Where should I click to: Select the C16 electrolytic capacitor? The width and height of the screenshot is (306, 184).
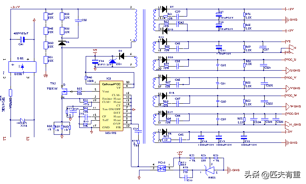(95, 61)
